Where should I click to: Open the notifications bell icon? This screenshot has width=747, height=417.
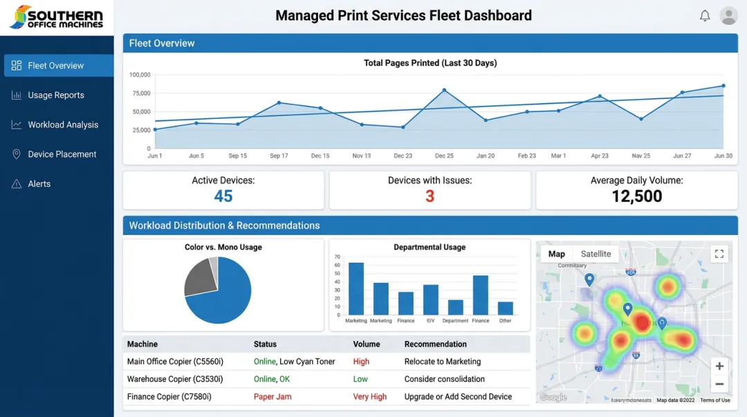tap(705, 16)
